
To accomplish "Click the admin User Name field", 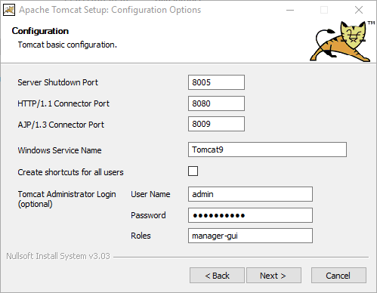I will click(x=250, y=194).
